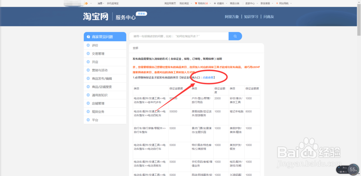Open the 规则业务 sidebar category
The image size is (361, 176).
[x=105, y=111]
